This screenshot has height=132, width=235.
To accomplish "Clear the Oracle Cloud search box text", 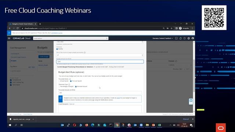I will pyautogui.click(x=107, y=38).
